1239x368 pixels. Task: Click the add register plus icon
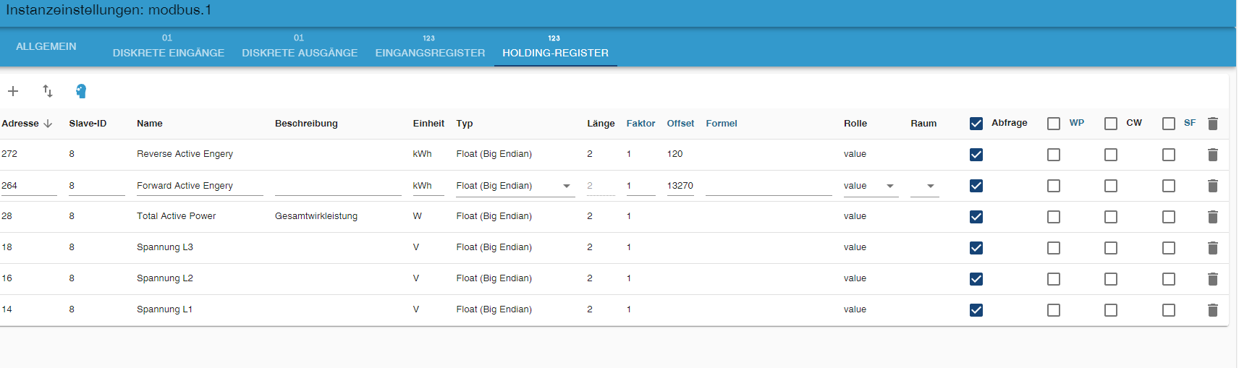pyautogui.click(x=13, y=91)
